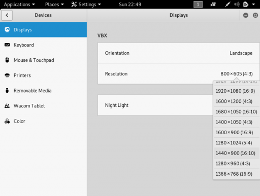Click the Keyboard icon in the sidebar

pos(7,45)
